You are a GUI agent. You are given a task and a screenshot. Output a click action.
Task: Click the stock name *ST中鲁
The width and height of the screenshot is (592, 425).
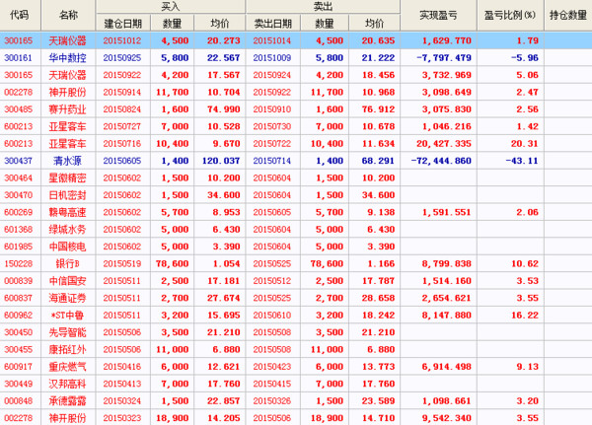[67, 315]
